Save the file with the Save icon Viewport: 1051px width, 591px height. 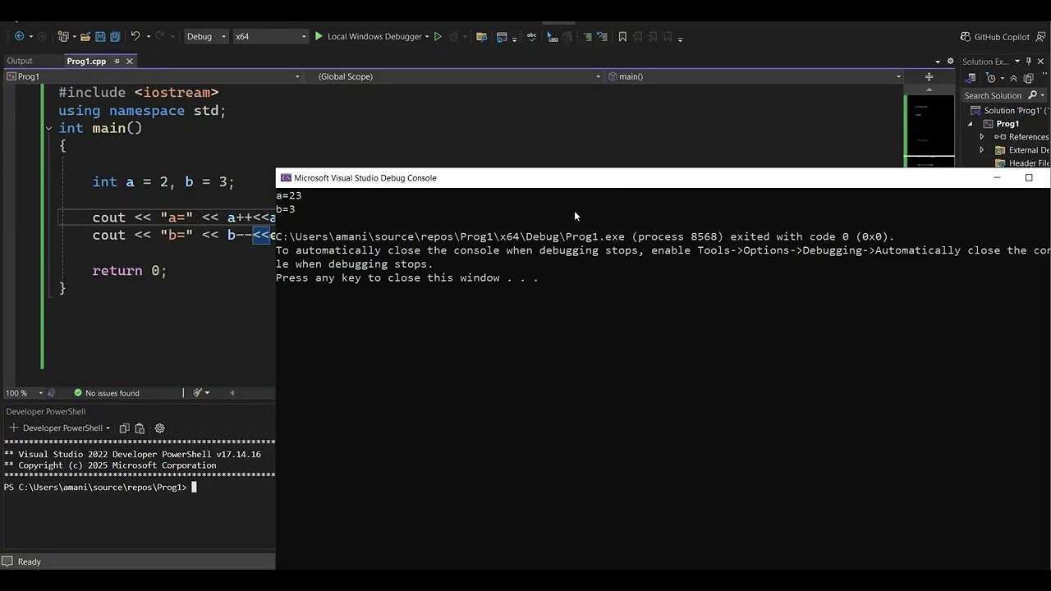(100, 36)
